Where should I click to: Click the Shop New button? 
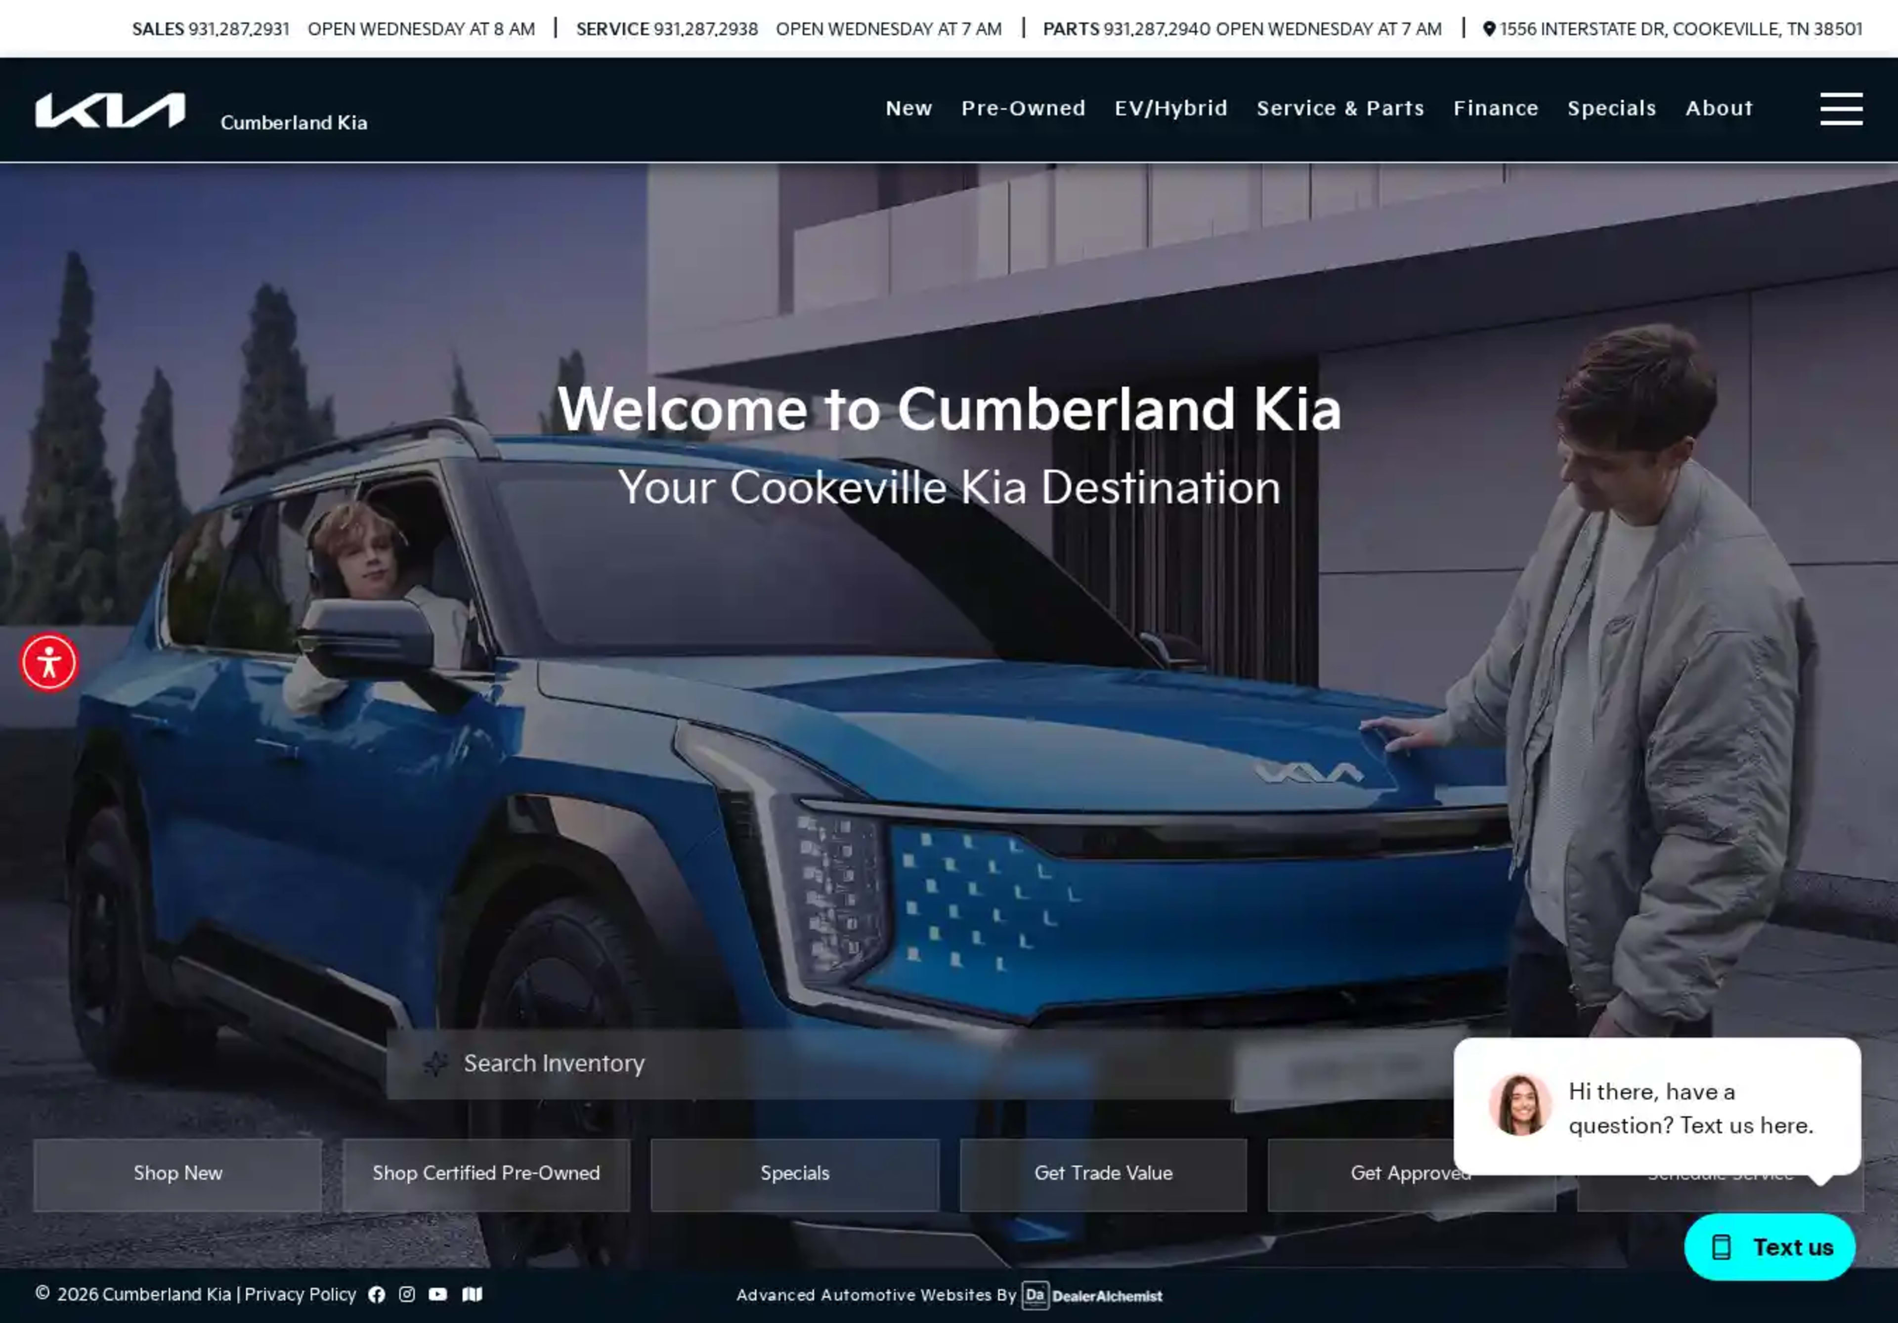point(178,1174)
